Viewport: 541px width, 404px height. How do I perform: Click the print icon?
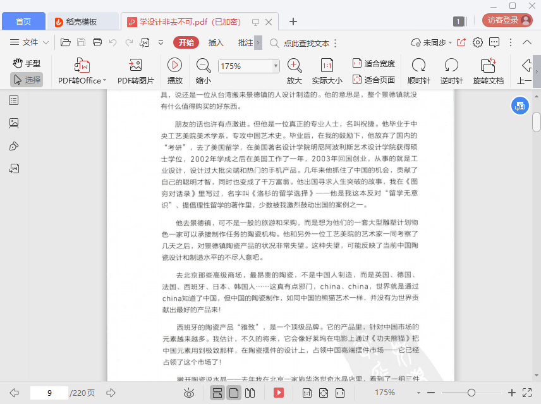pyautogui.click(x=97, y=42)
